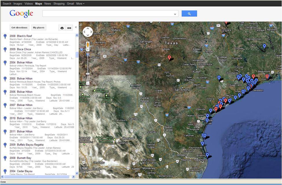
Task: Click the pin icon beside 2008 Black's Reef
Action: 5,36
